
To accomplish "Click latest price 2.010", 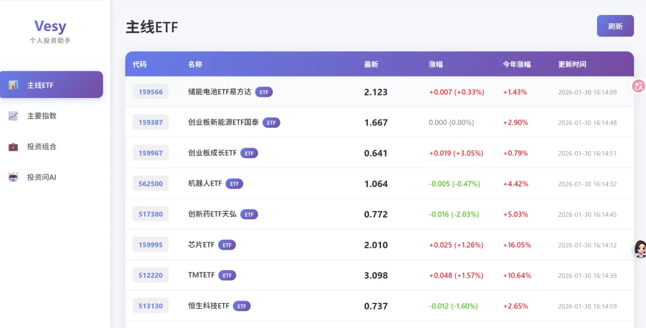I will 376,245.
